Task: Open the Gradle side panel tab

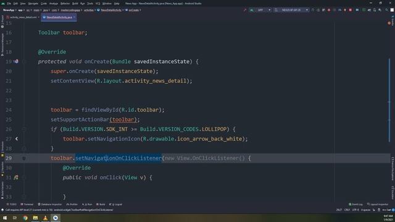Action: (x=393, y=20)
